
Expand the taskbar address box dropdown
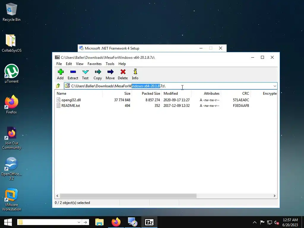[79, 222]
